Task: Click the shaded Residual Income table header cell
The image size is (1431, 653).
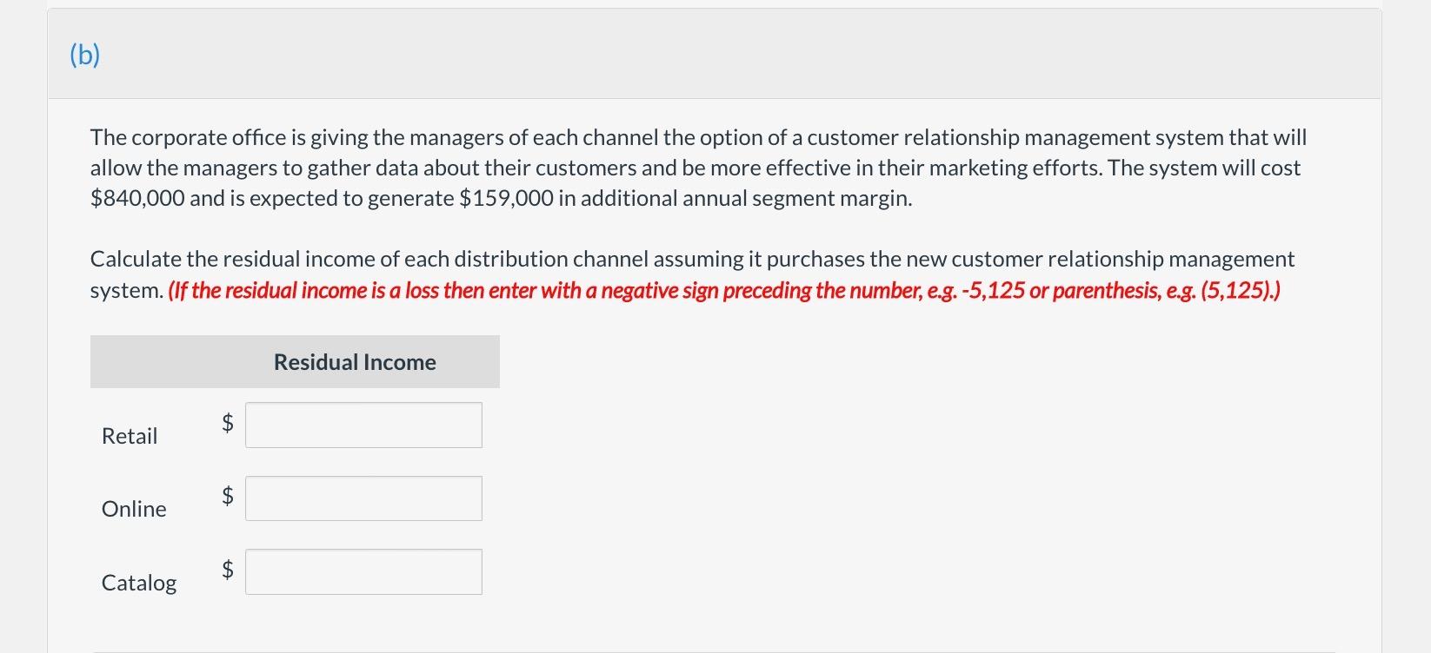Action: coord(295,361)
